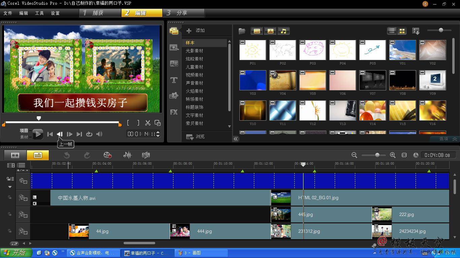
Task: Redo the action in timeline toolbar
Action: 87,155
